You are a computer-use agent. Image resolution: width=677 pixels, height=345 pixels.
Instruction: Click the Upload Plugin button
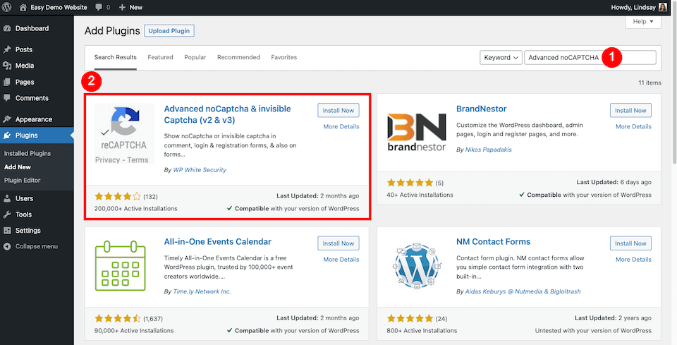pyautogui.click(x=169, y=31)
